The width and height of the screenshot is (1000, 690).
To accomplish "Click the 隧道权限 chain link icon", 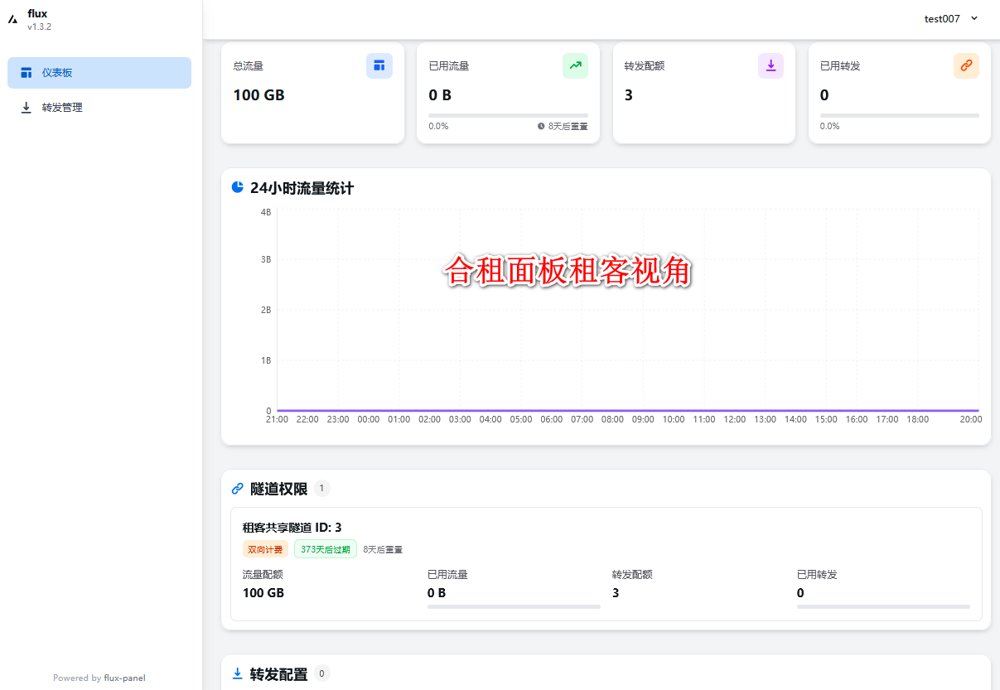I will point(238,489).
